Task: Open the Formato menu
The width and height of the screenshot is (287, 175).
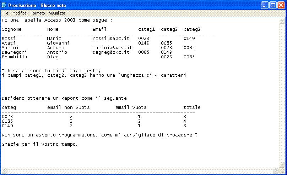Action: coord(38,13)
